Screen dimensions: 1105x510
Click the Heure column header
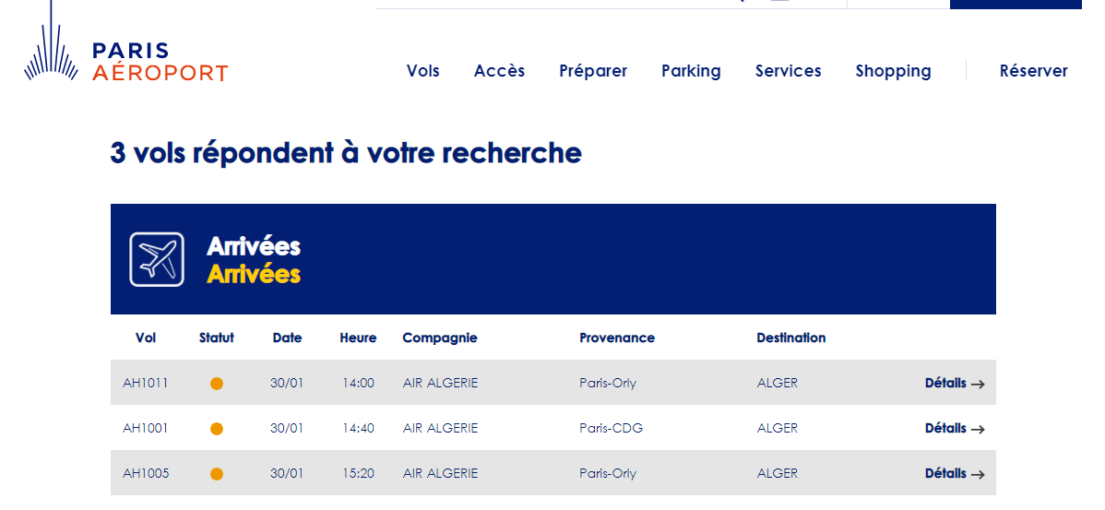click(358, 338)
